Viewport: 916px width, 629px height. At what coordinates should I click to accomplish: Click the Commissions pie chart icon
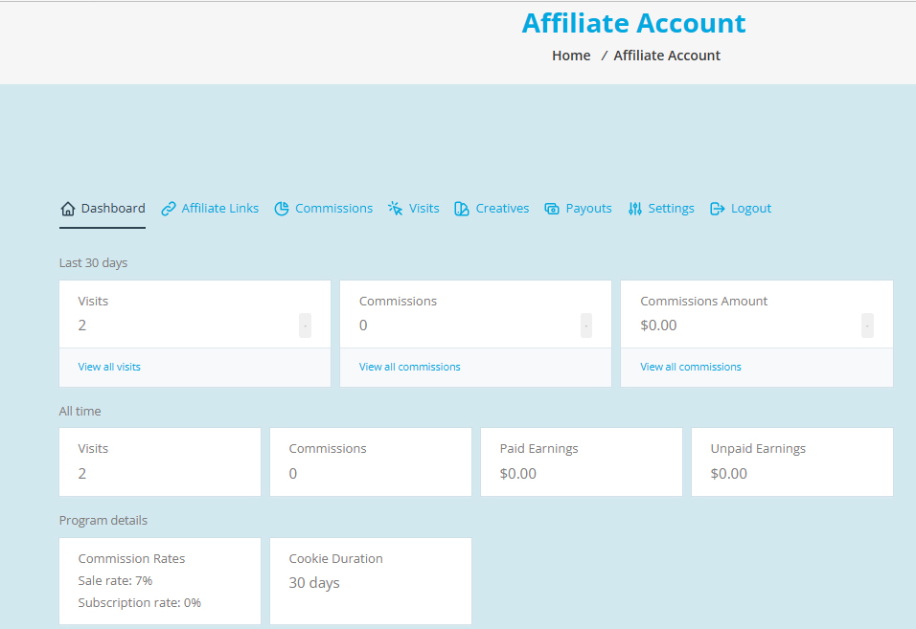[x=282, y=209]
